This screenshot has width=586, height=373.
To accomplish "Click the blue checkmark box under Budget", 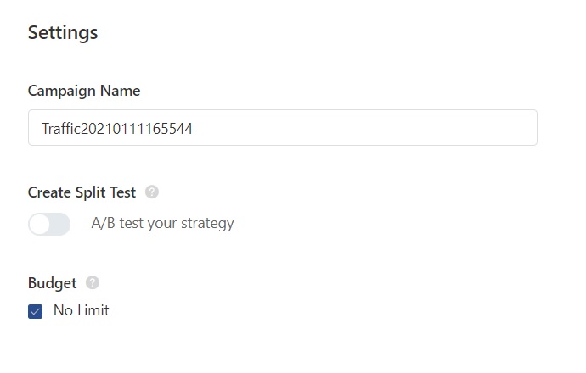I will pyautogui.click(x=36, y=311).
